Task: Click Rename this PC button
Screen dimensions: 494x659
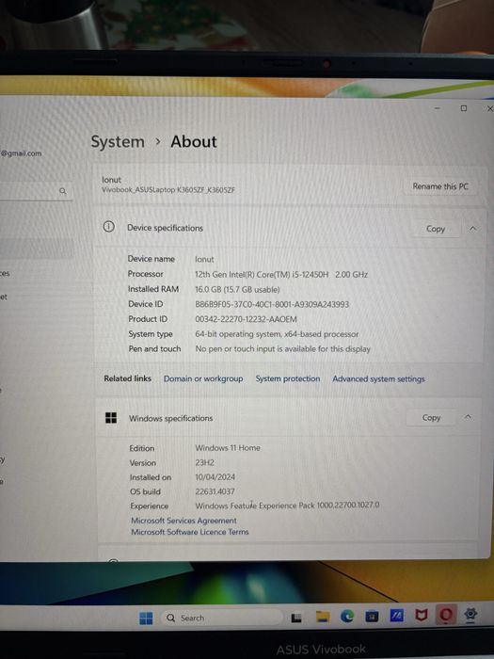Action: tap(440, 186)
